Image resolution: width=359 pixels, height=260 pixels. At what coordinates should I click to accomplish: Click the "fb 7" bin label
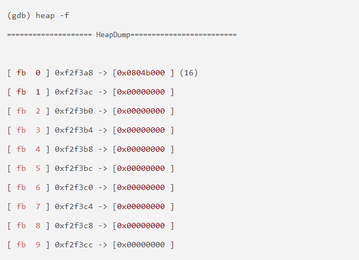(28, 206)
